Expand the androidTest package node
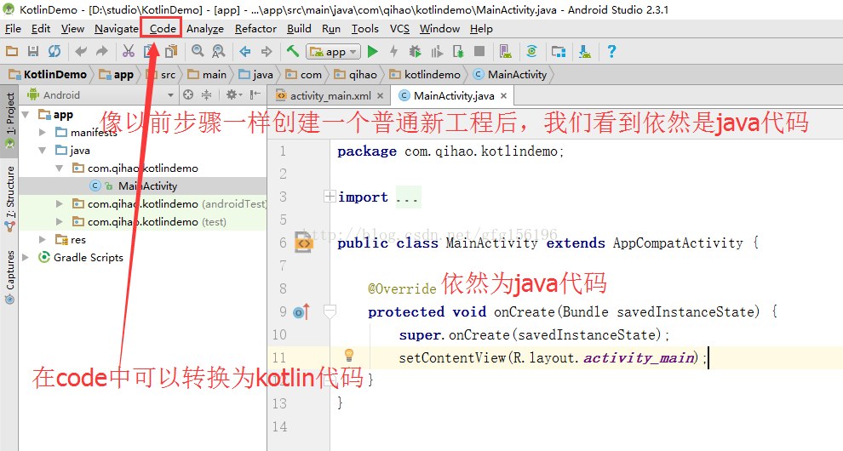Screen dimensions: 843x451 59,203
